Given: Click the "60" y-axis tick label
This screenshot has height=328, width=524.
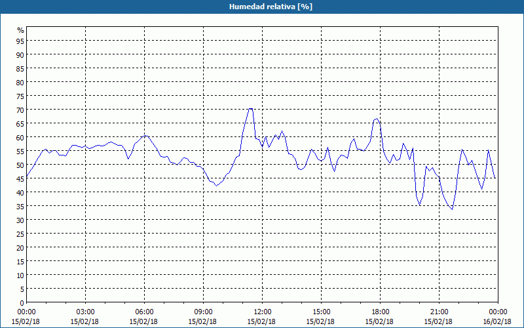Looking at the screenshot, I should click(20, 137).
